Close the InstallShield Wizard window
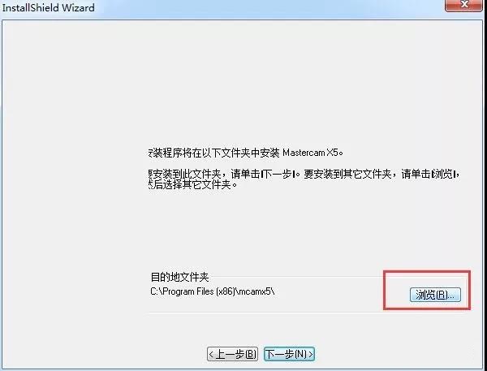The image size is (487, 371). point(463,6)
